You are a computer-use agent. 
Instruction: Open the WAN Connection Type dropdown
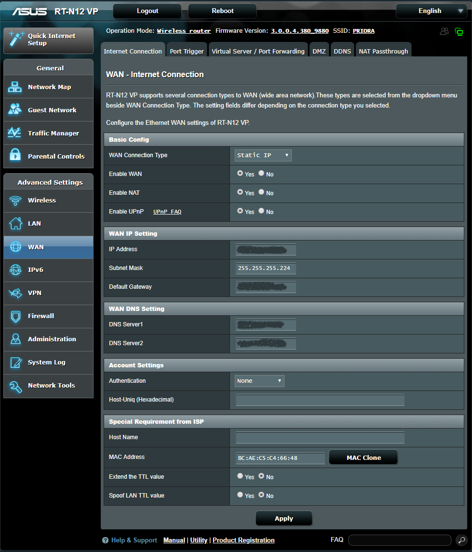click(x=263, y=155)
